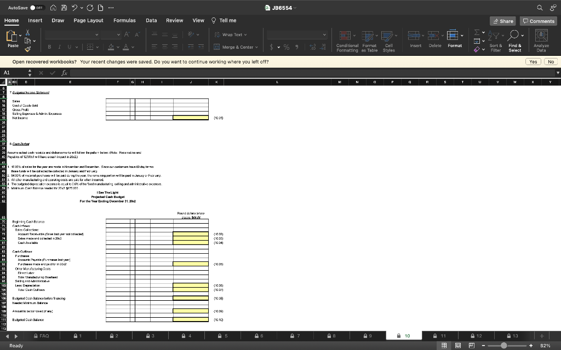
Task: Click the Name Box showing A1
Action: 14,73
